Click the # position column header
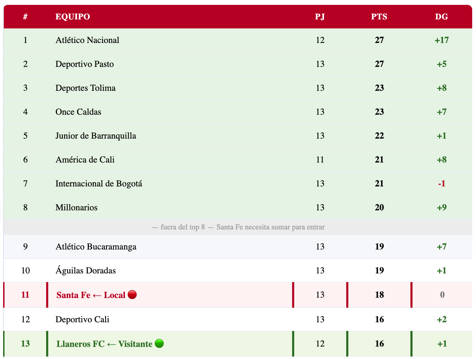The width and height of the screenshot is (476, 359). [x=25, y=17]
